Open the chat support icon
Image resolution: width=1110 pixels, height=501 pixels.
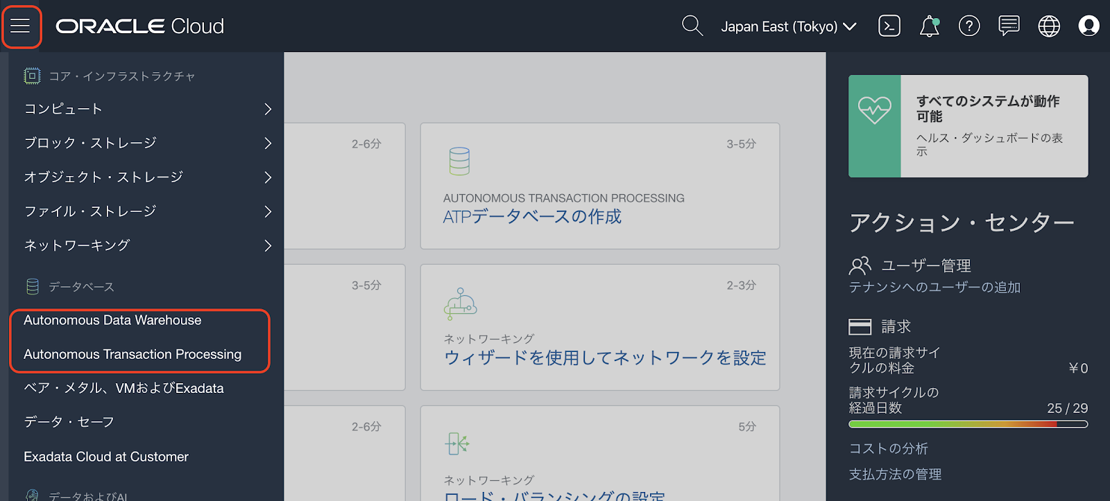click(x=1009, y=26)
